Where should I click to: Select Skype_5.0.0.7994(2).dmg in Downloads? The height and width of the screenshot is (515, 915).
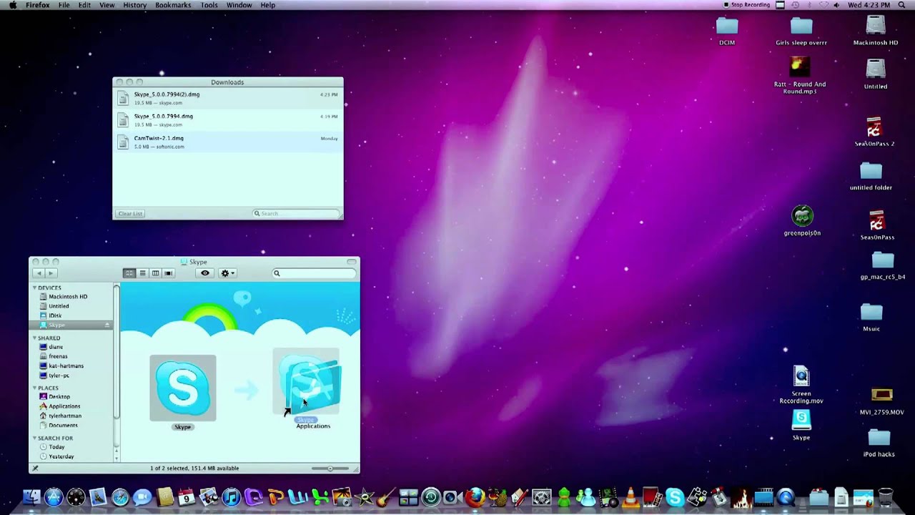228,98
